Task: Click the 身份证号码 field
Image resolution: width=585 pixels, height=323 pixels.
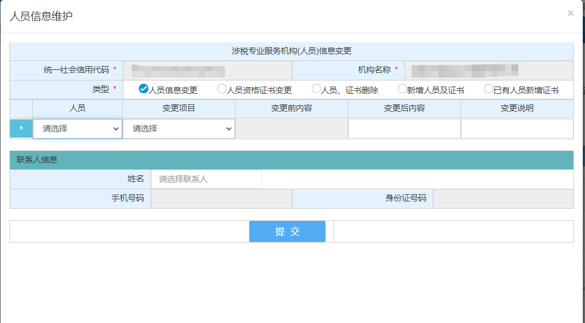Action: [503, 199]
